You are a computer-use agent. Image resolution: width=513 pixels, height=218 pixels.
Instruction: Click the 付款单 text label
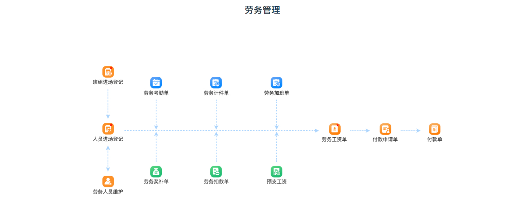tap(435, 140)
